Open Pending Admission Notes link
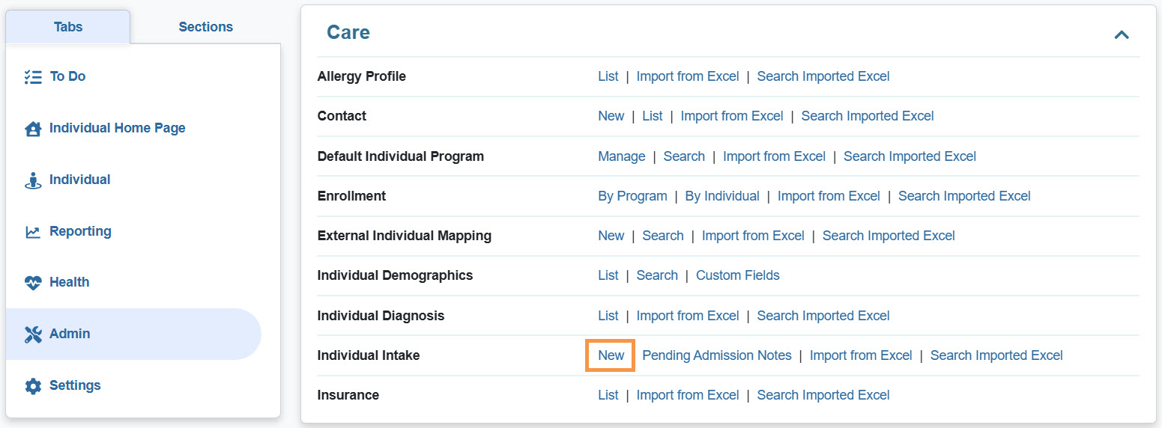This screenshot has width=1162, height=428. 716,355
